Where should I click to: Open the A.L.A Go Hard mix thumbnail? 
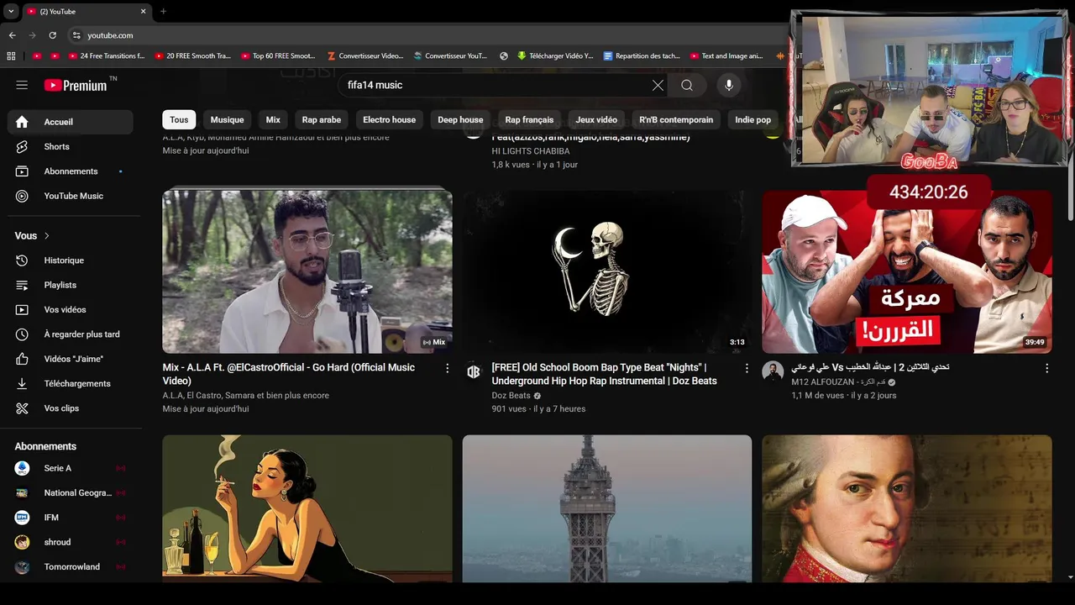[x=307, y=271]
